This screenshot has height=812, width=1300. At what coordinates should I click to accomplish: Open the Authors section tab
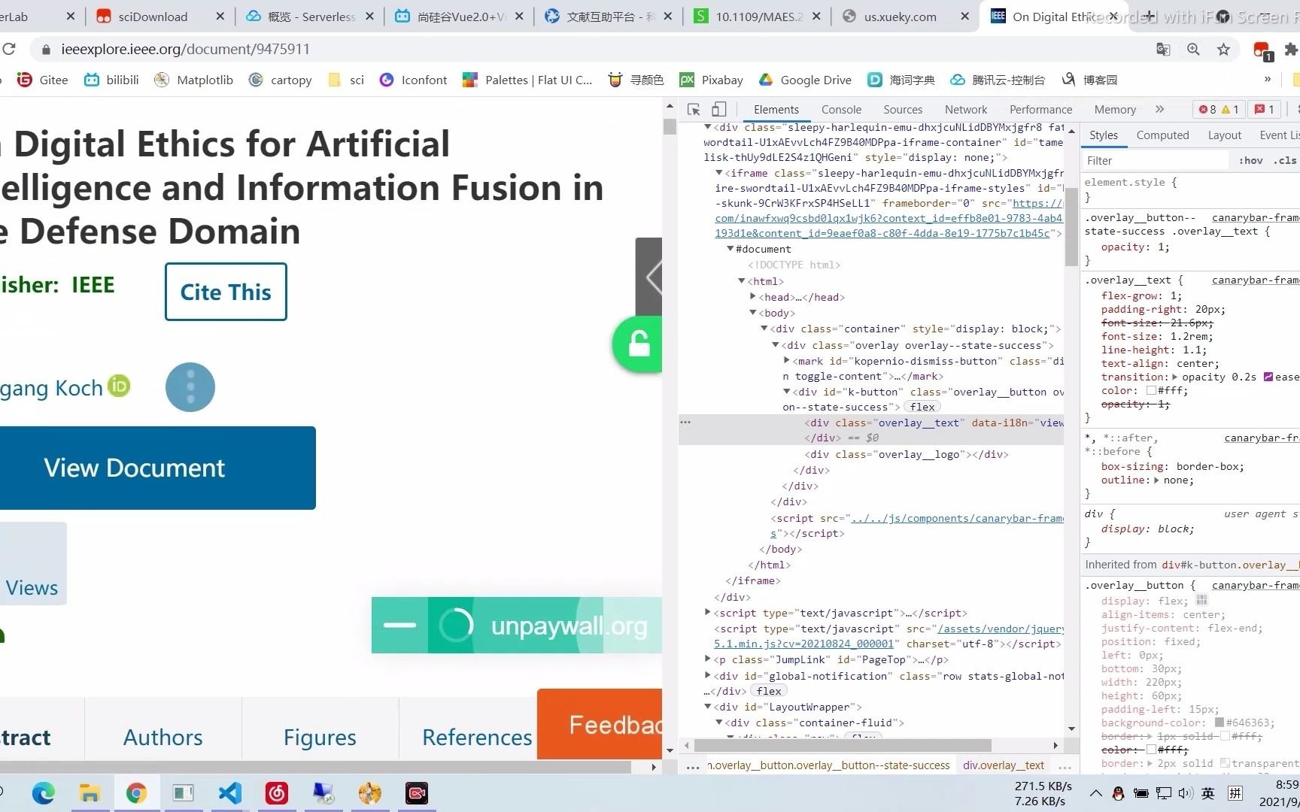162,737
